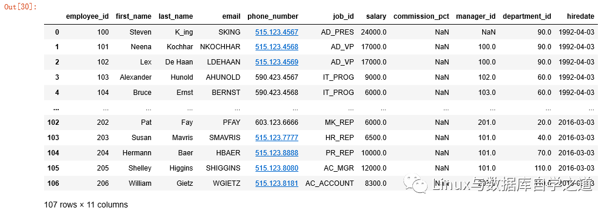This screenshot has width=612, height=211.
Task: Click the job_id column header
Action: [x=344, y=16]
